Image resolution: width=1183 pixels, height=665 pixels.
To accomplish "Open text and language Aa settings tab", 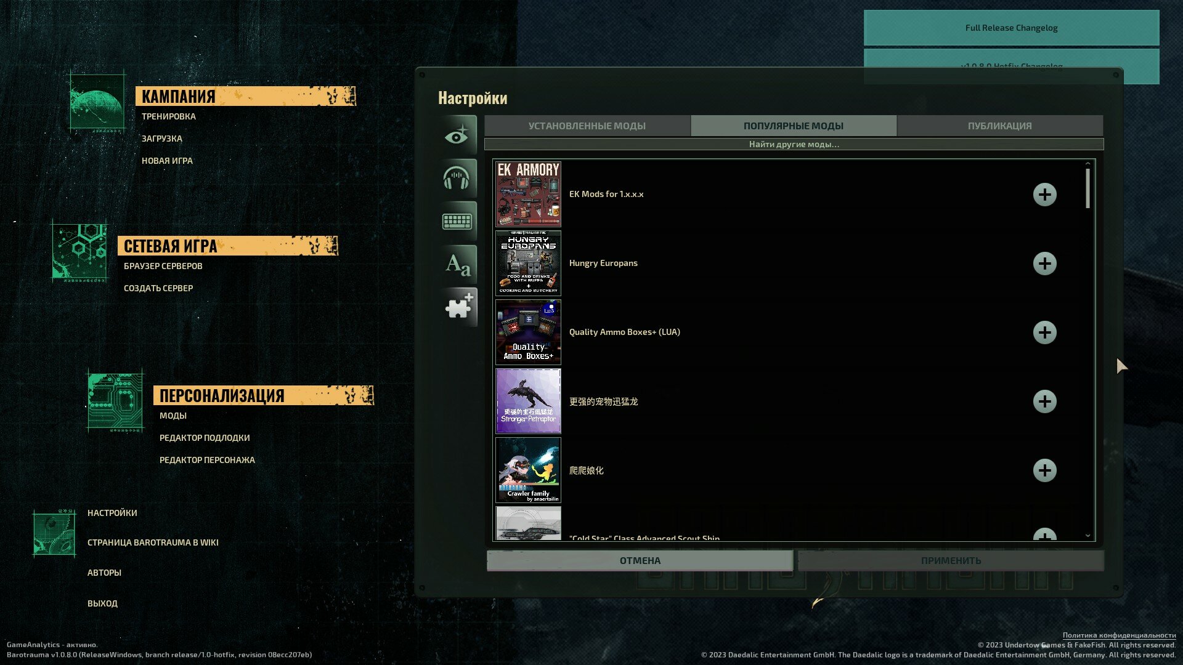I will (x=457, y=264).
